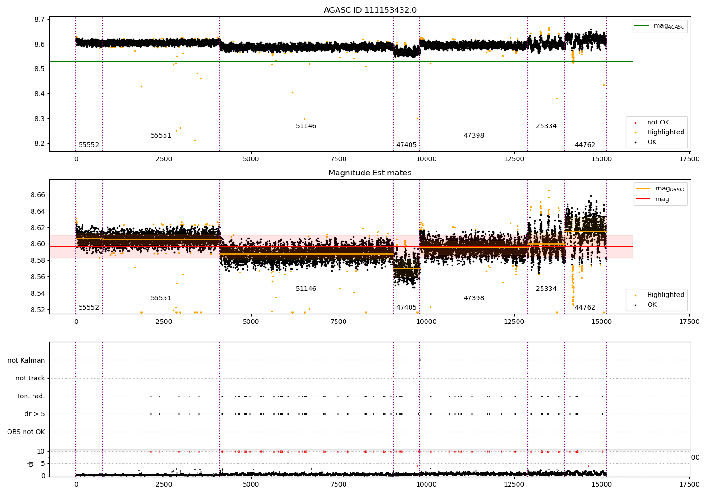Click the 'not Kalman' axis label
The width and height of the screenshot is (707, 495).
[26, 360]
